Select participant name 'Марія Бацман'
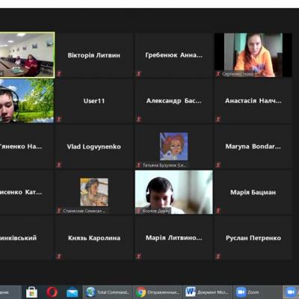The image size is (299, 299). click(253, 192)
